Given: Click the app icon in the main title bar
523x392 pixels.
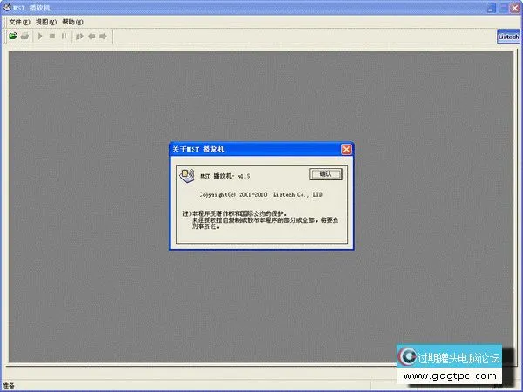Looking at the screenshot, I should click(x=6, y=7).
